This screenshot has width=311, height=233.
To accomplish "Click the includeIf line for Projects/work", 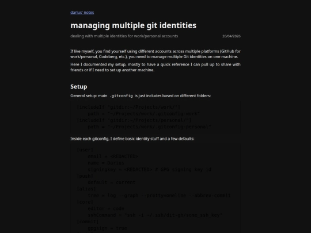I will pos(128,107).
